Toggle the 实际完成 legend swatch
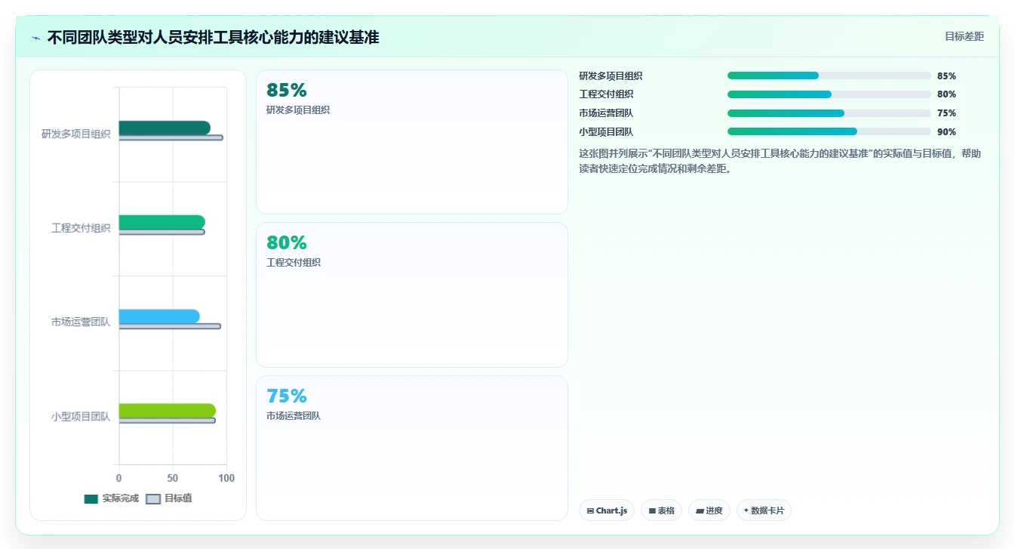This screenshot has height=549, width=1015. (91, 498)
